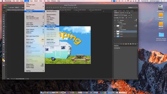This screenshot has width=167, height=94.
Task: Click Hide All Effects entry
Action: (52, 43)
